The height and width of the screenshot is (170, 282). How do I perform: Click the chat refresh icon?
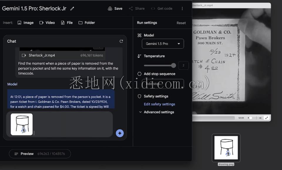click(x=121, y=41)
